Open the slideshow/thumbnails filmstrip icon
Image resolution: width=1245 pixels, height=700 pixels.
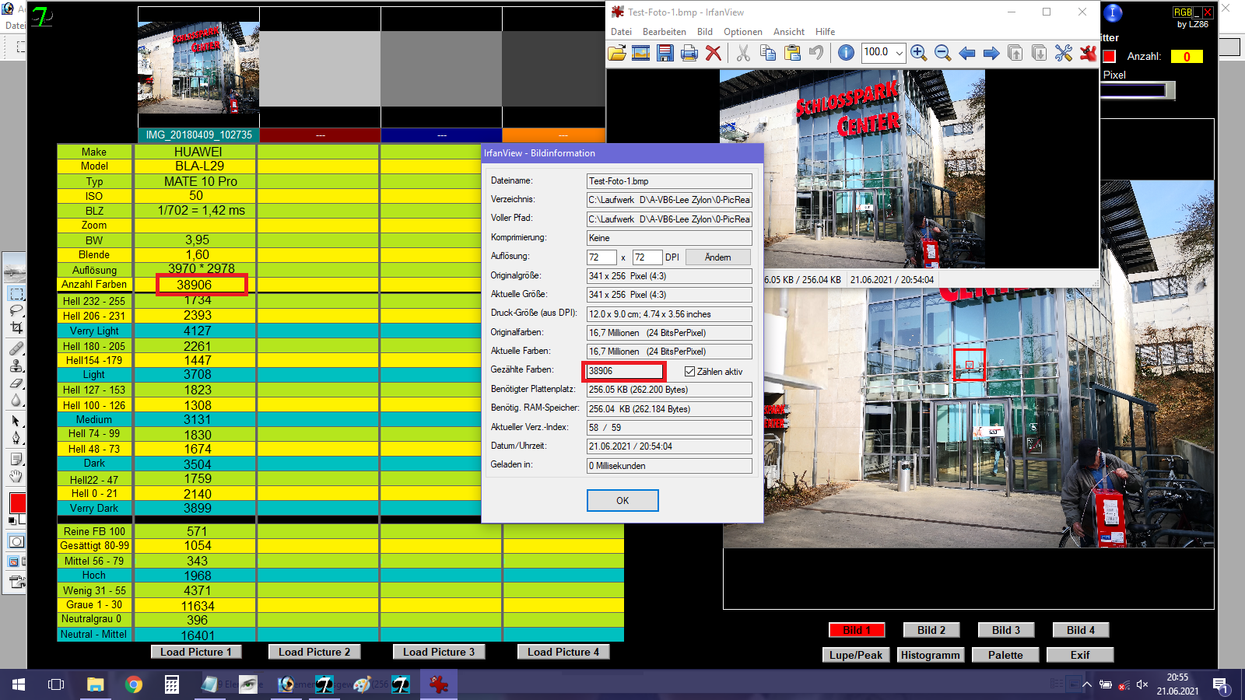(641, 53)
